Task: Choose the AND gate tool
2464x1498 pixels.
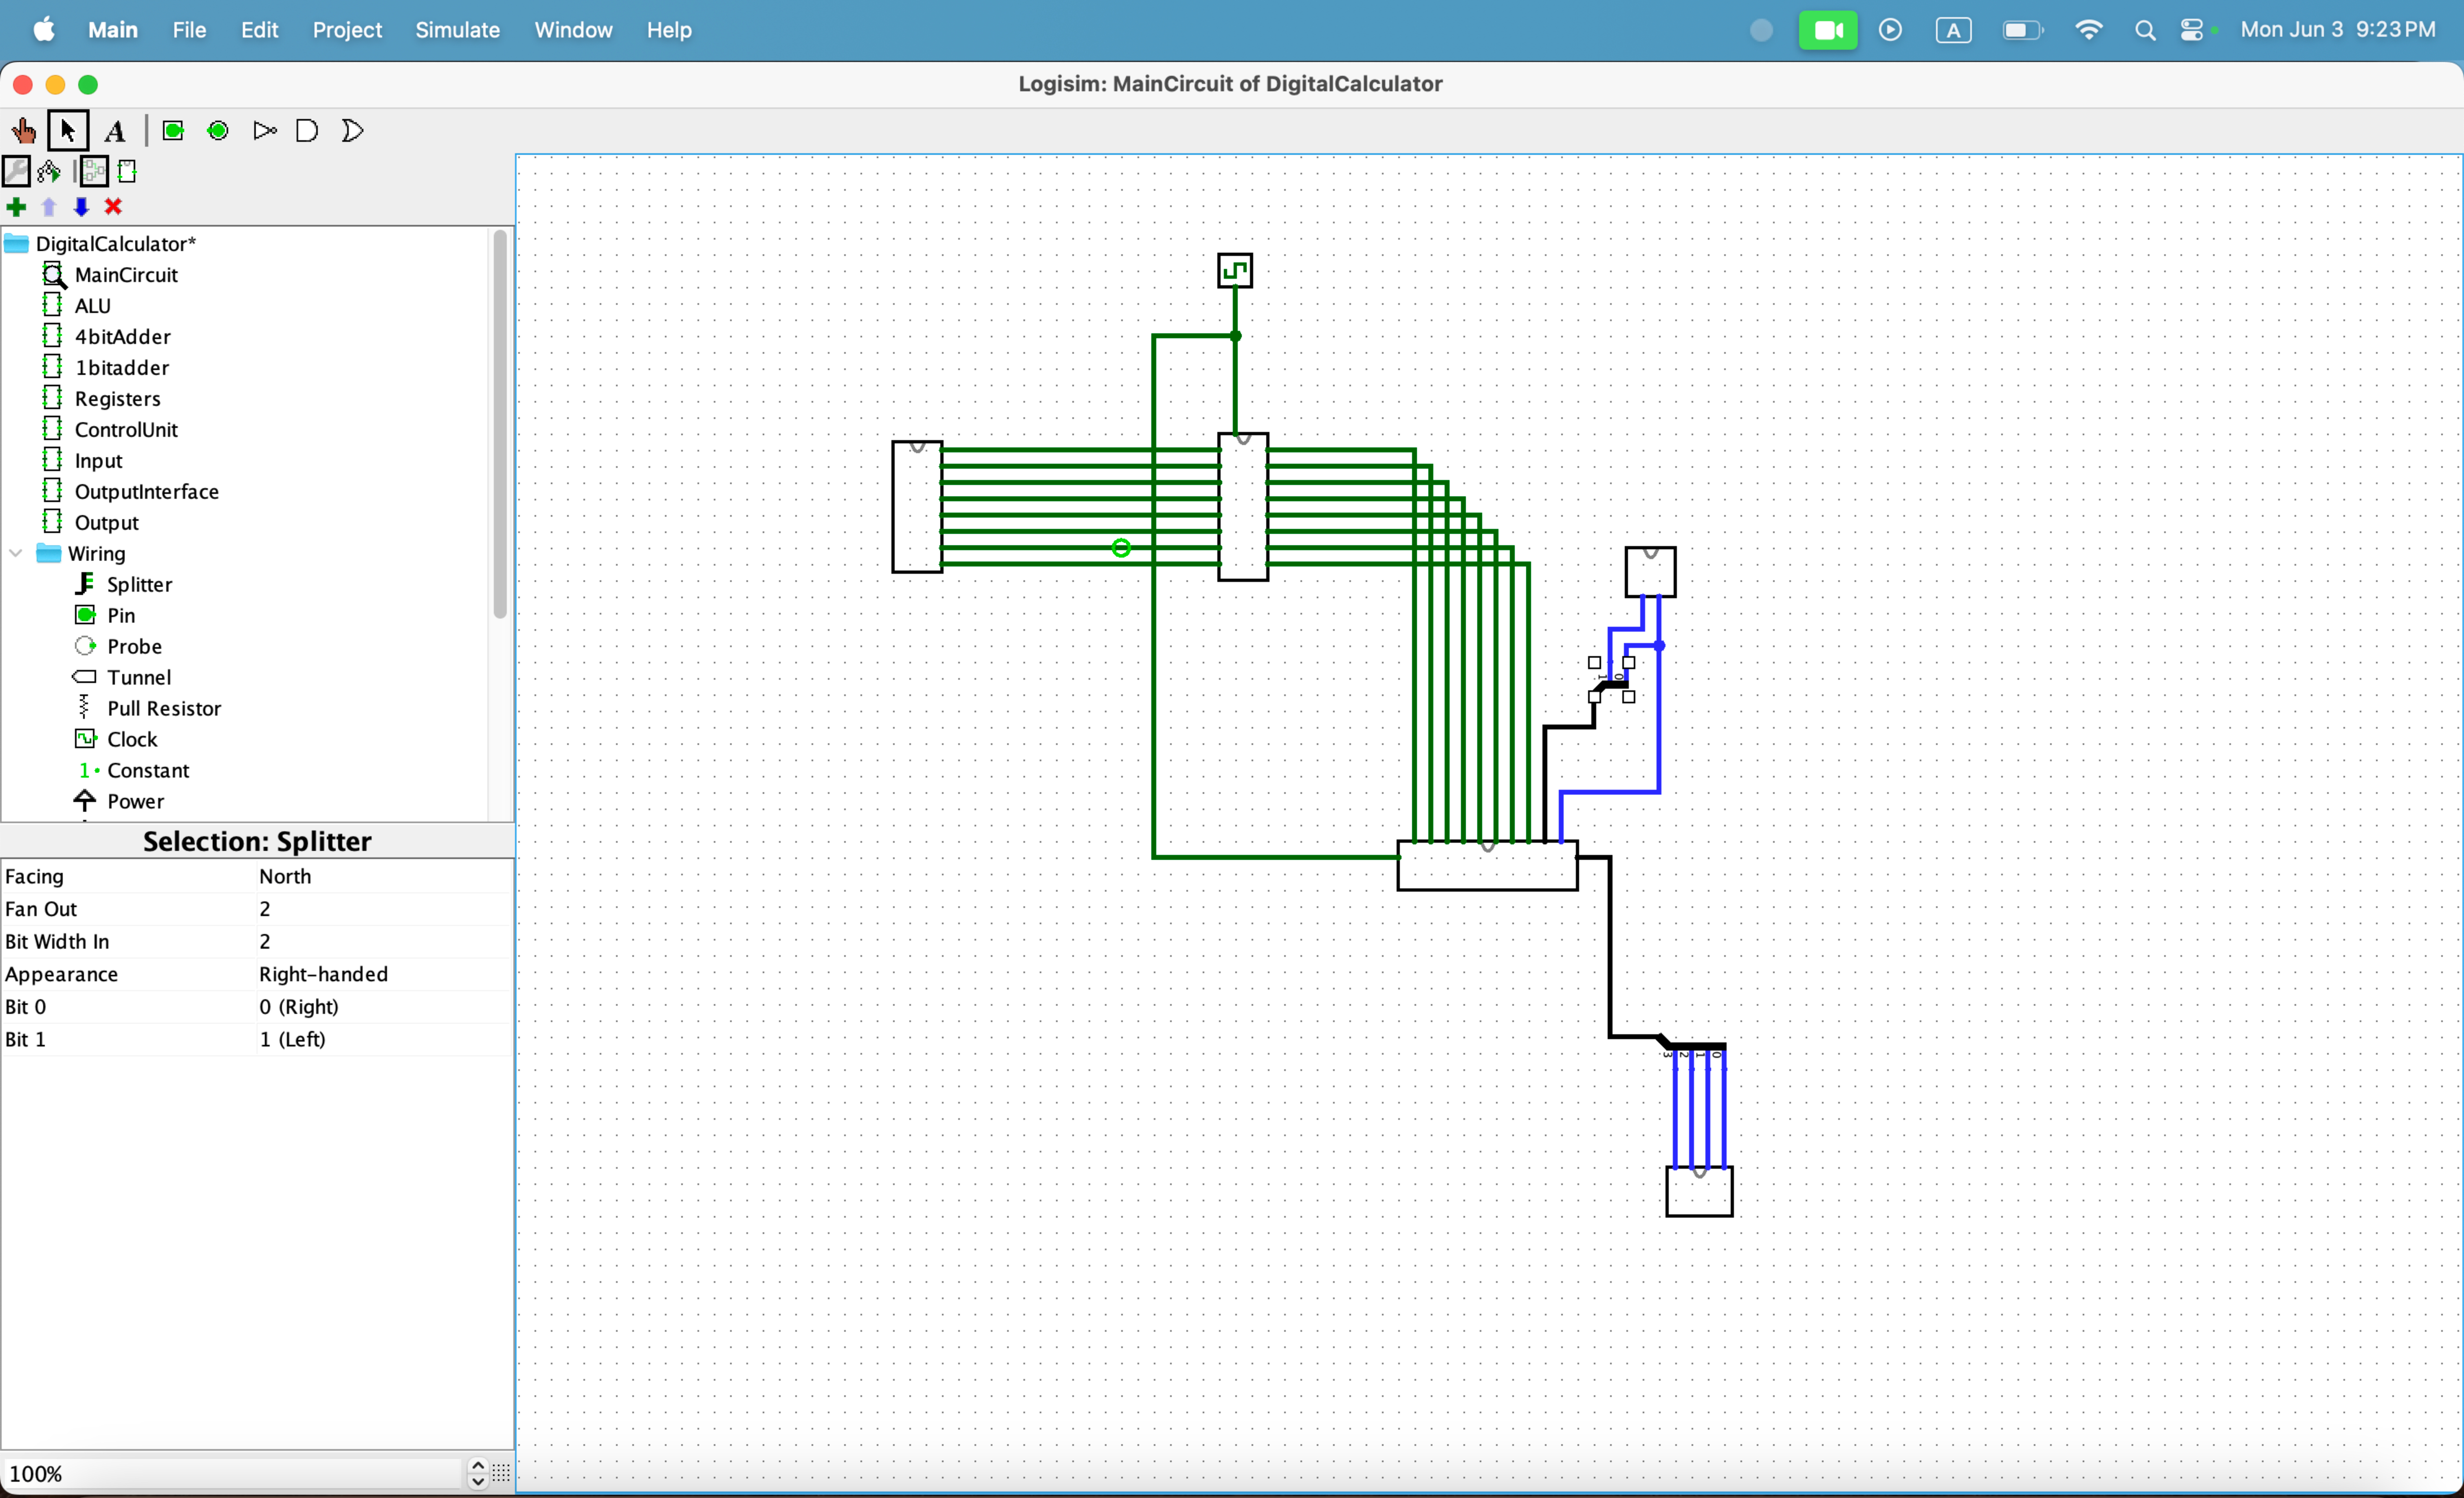Action: (x=307, y=131)
